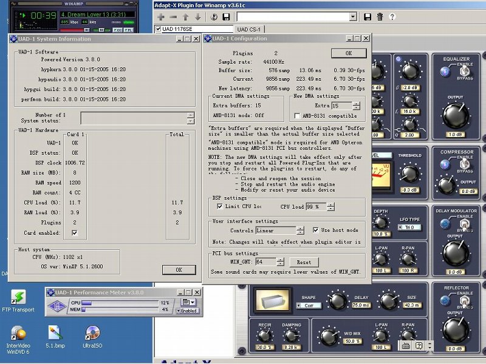Click the Equalizer output knob

455,115
